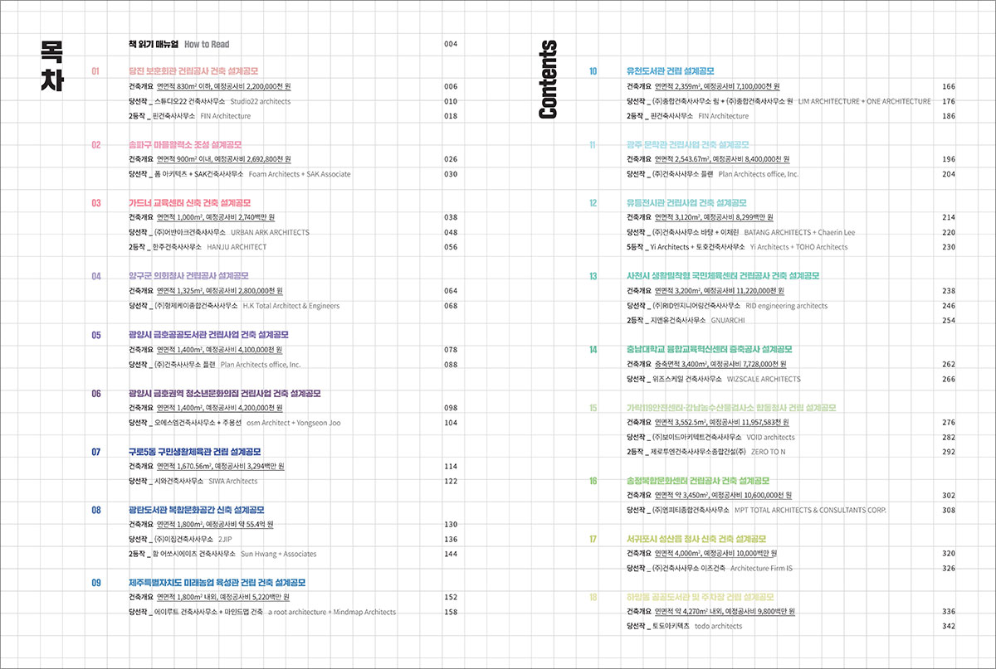This screenshot has height=669, width=996.
Task: Select 'Yi Architects + TOHO Architects' in gray
Action: pyautogui.click(x=798, y=247)
